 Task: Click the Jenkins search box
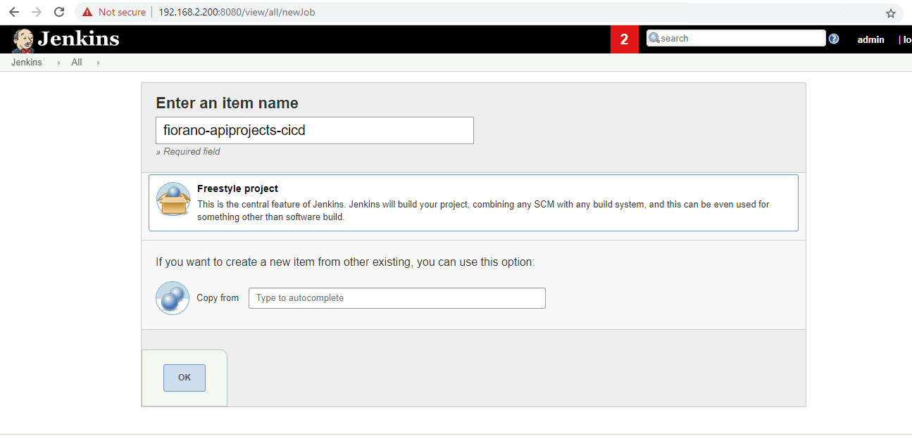pyautogui.click(x=736, y=39)
